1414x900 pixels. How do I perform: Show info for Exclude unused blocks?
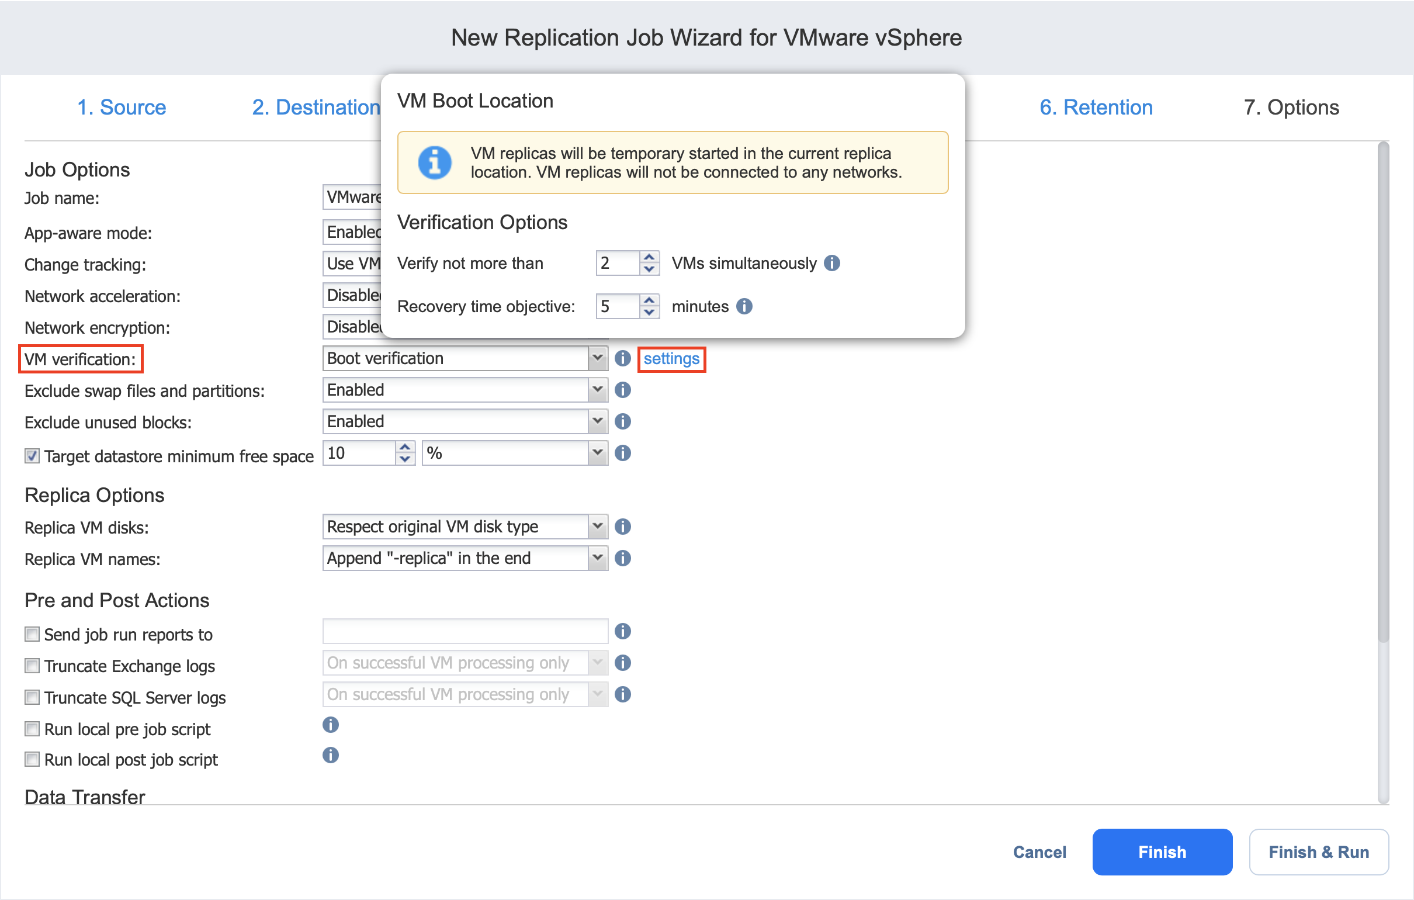622,422
